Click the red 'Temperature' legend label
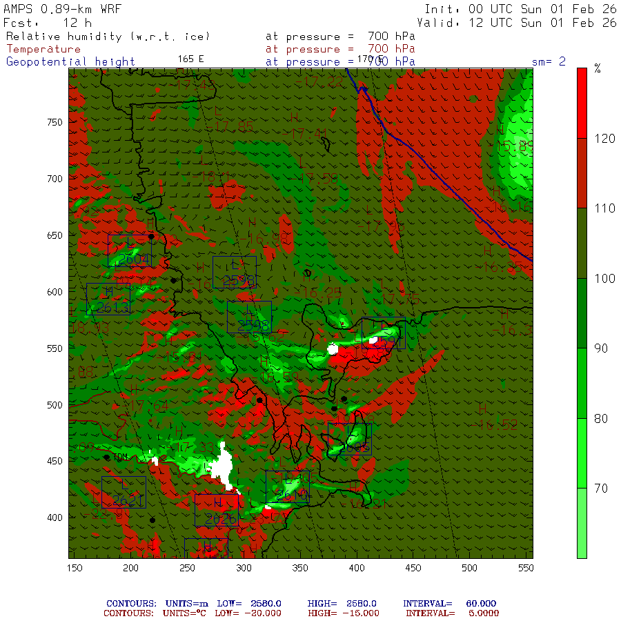The width and height of the screenshot is (621, 621). pyautogui.click(x=43, y=49)
